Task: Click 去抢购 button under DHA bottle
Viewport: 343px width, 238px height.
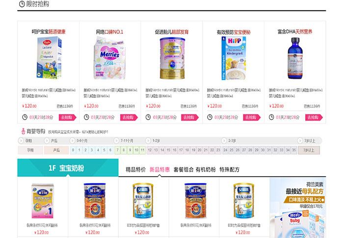Action: coord(314,118)
